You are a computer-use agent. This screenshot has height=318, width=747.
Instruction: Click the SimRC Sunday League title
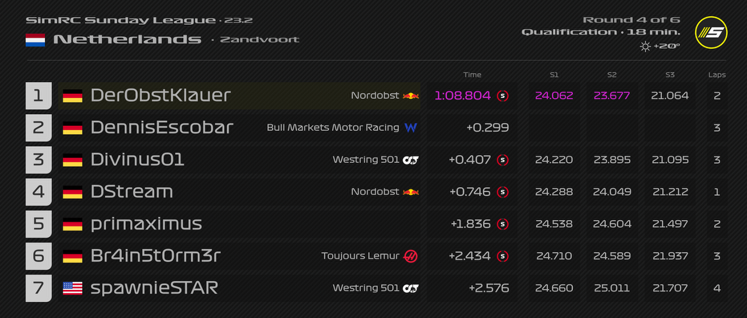pyautogui.click(x=120, y=21)
